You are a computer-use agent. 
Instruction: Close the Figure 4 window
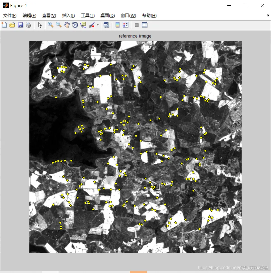262,6
